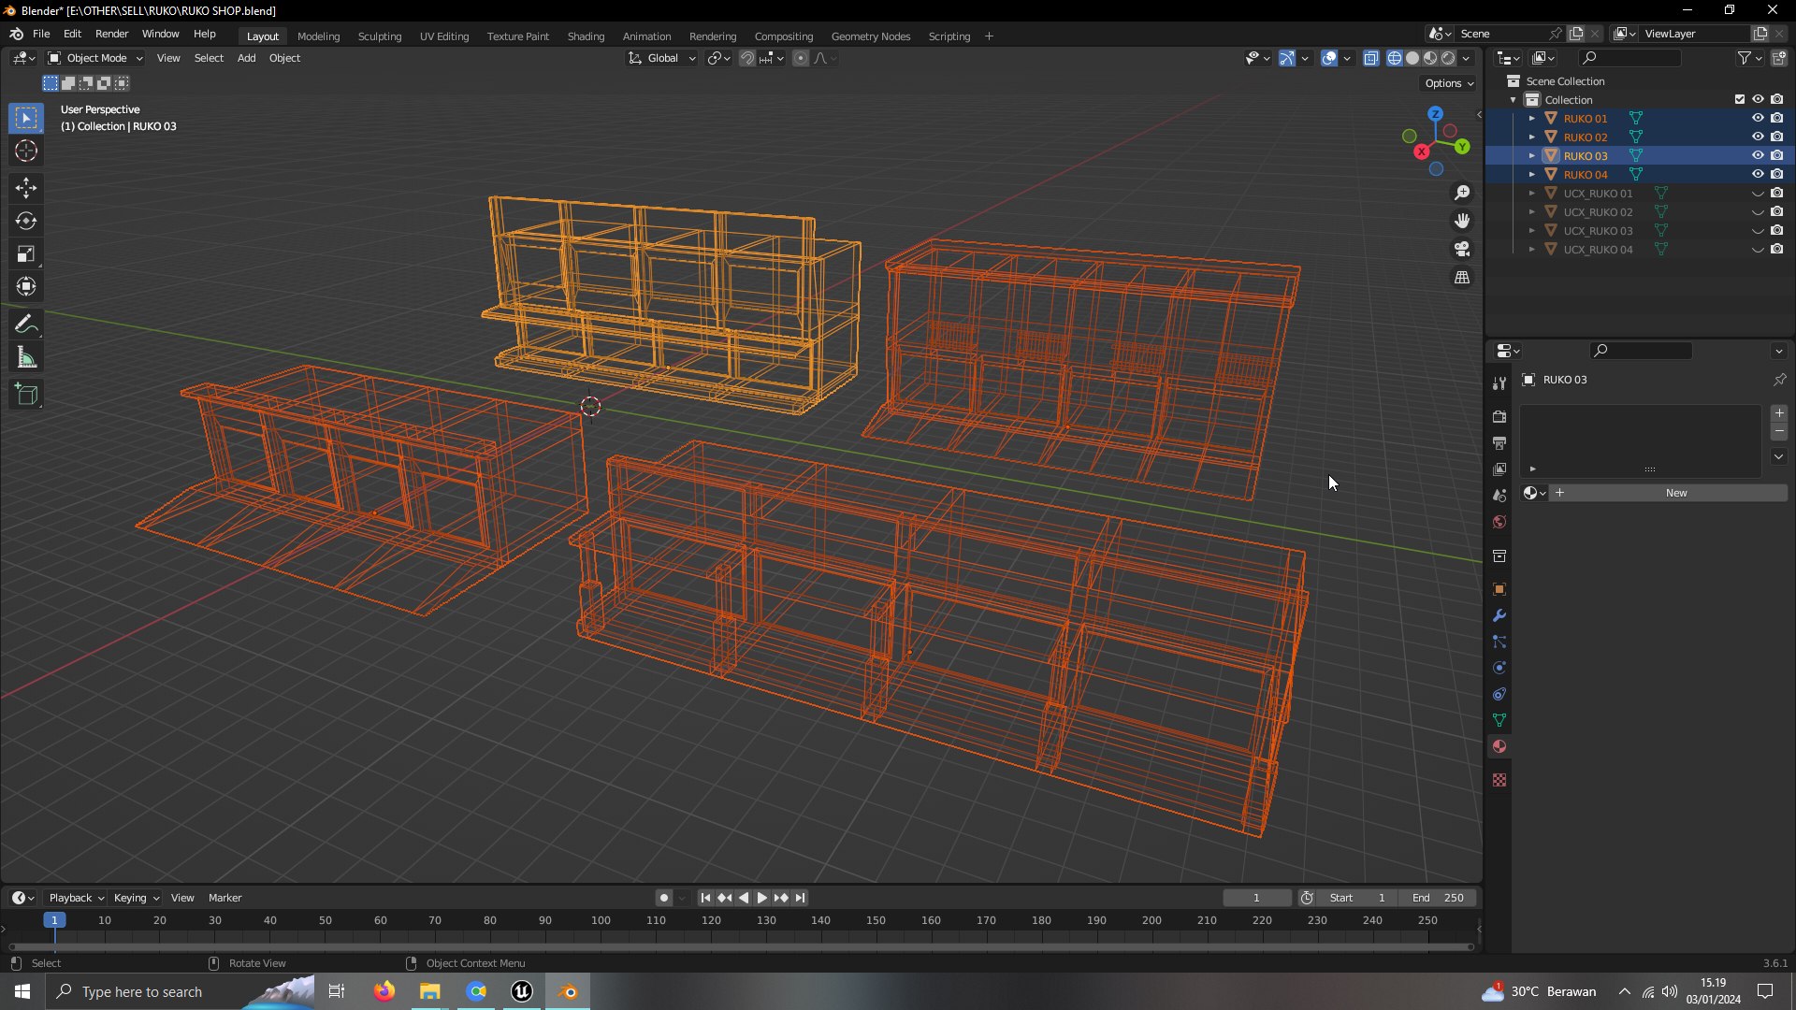Click the current frame field showing 1
The width and height of the screenshot is (1796, 1010).
pyautogui.click(x=1256, y=898)
